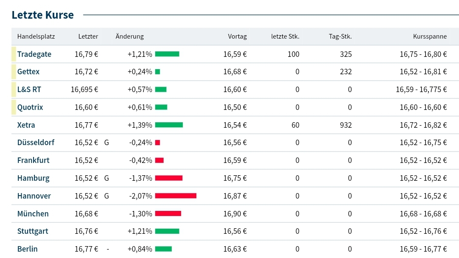Open the Tradegate exchange link
Screen dimensions: 459x258
[x=34, y=54]
